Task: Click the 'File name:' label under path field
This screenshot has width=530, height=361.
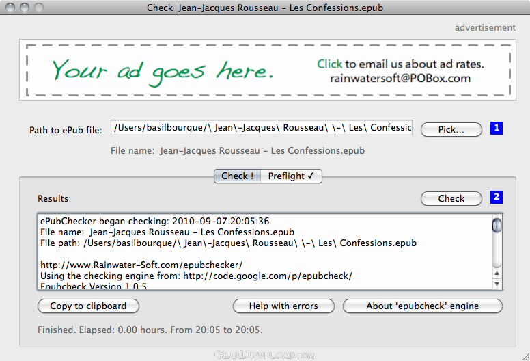Action: 238,151
